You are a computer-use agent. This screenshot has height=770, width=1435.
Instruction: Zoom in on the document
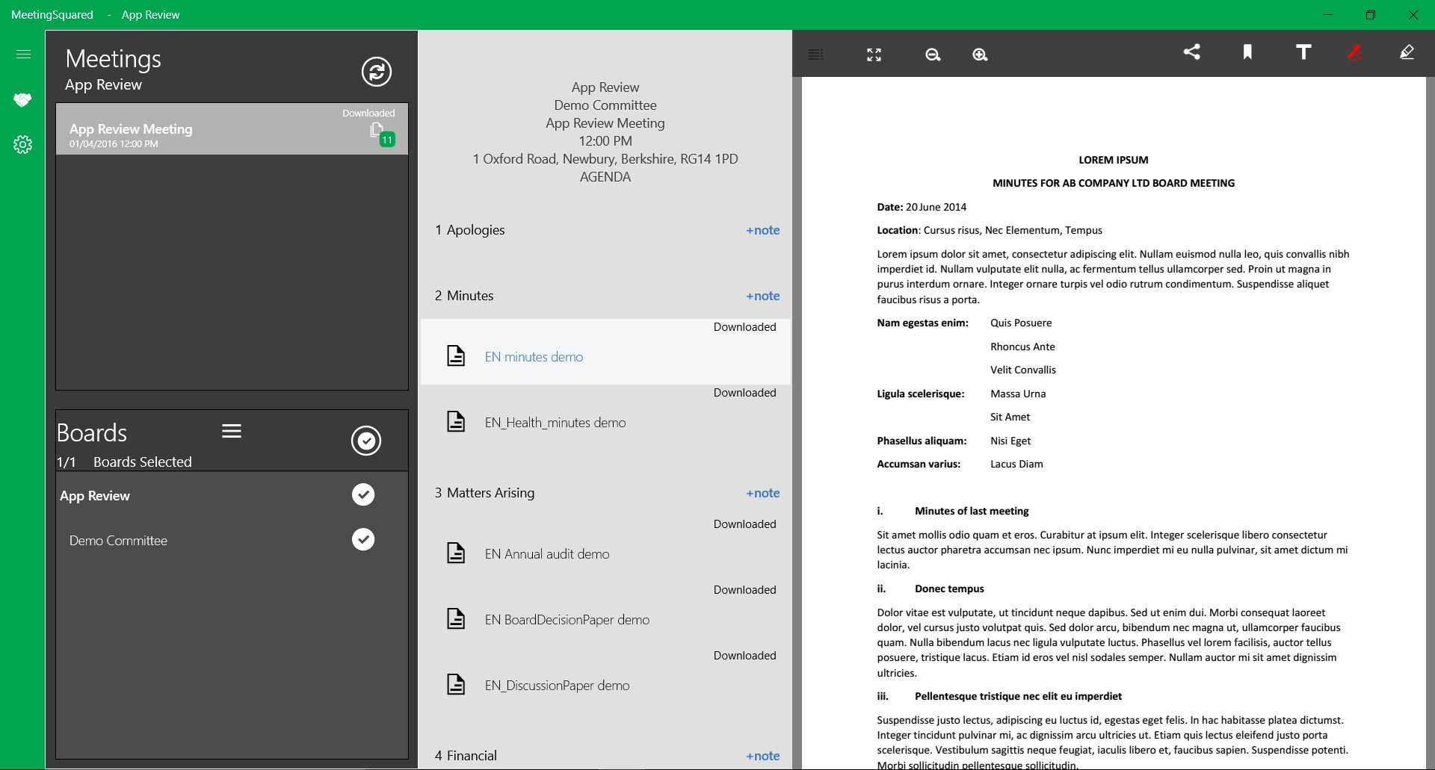click(x=980, y=55)
